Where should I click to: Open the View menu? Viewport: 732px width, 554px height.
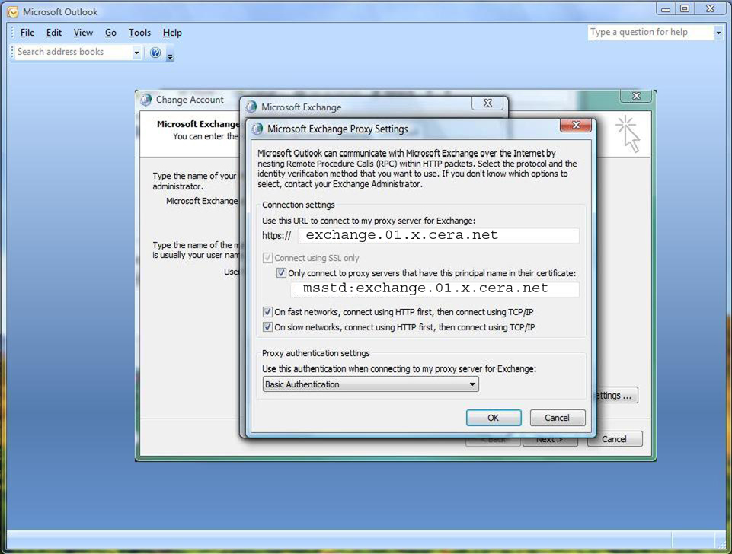83,33
